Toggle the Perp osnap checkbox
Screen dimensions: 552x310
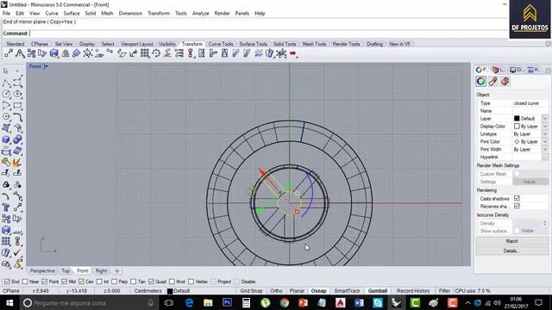[115, 282]
